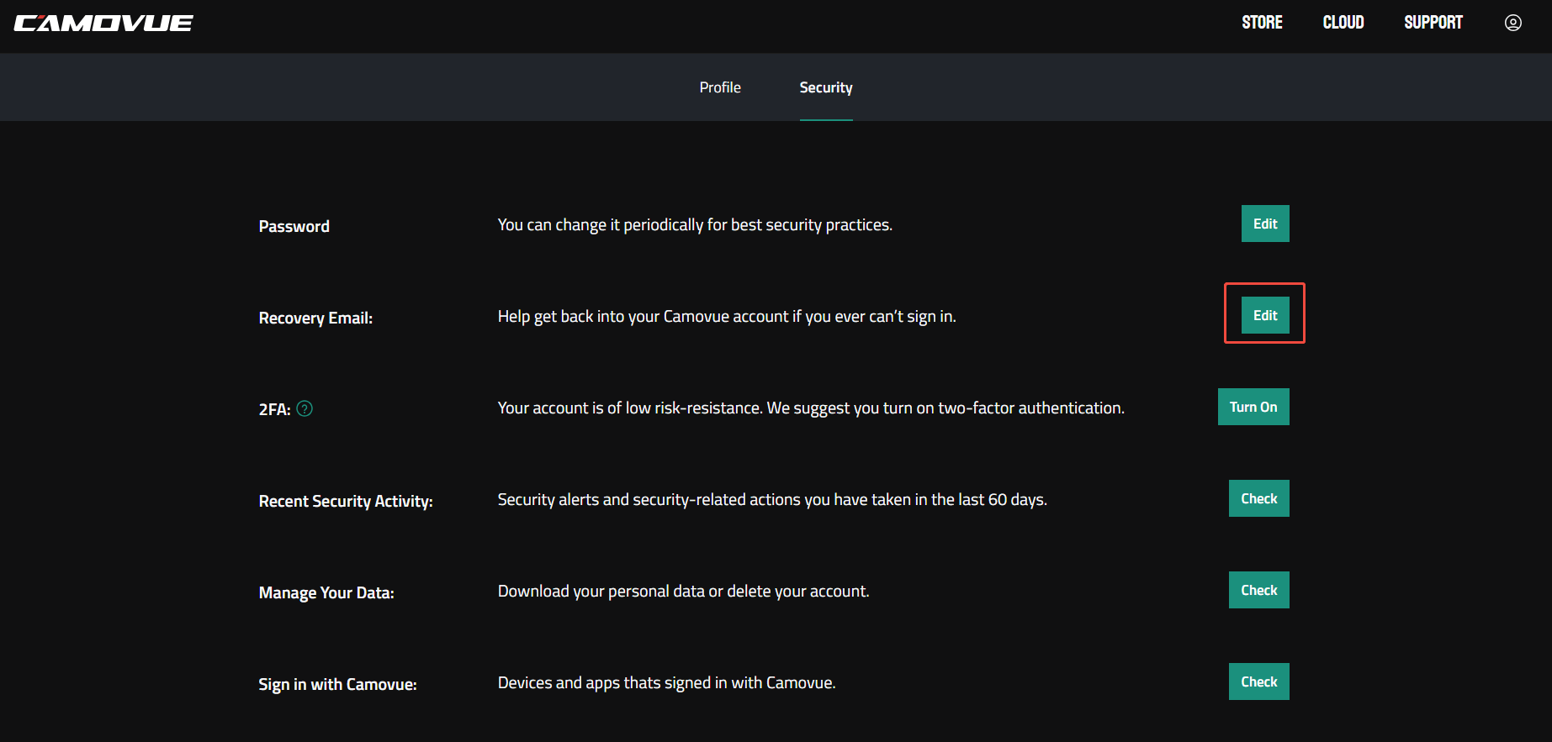Switch to the Profile tab
Image resolution: width=1552 pixels, height=742 pixels.
720,87
